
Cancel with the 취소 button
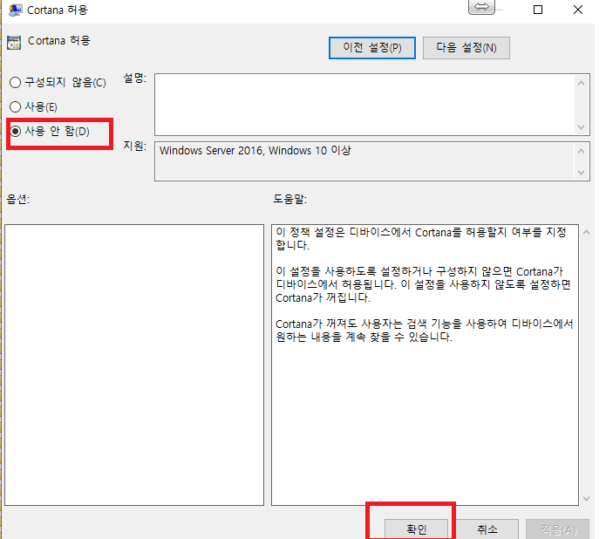click(x=487, y=529)
